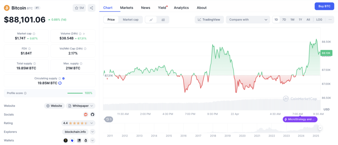The height and width of the screenshot is (145, 338).
Task: Open the Yield tab
Action: click(x=162, y=8)
